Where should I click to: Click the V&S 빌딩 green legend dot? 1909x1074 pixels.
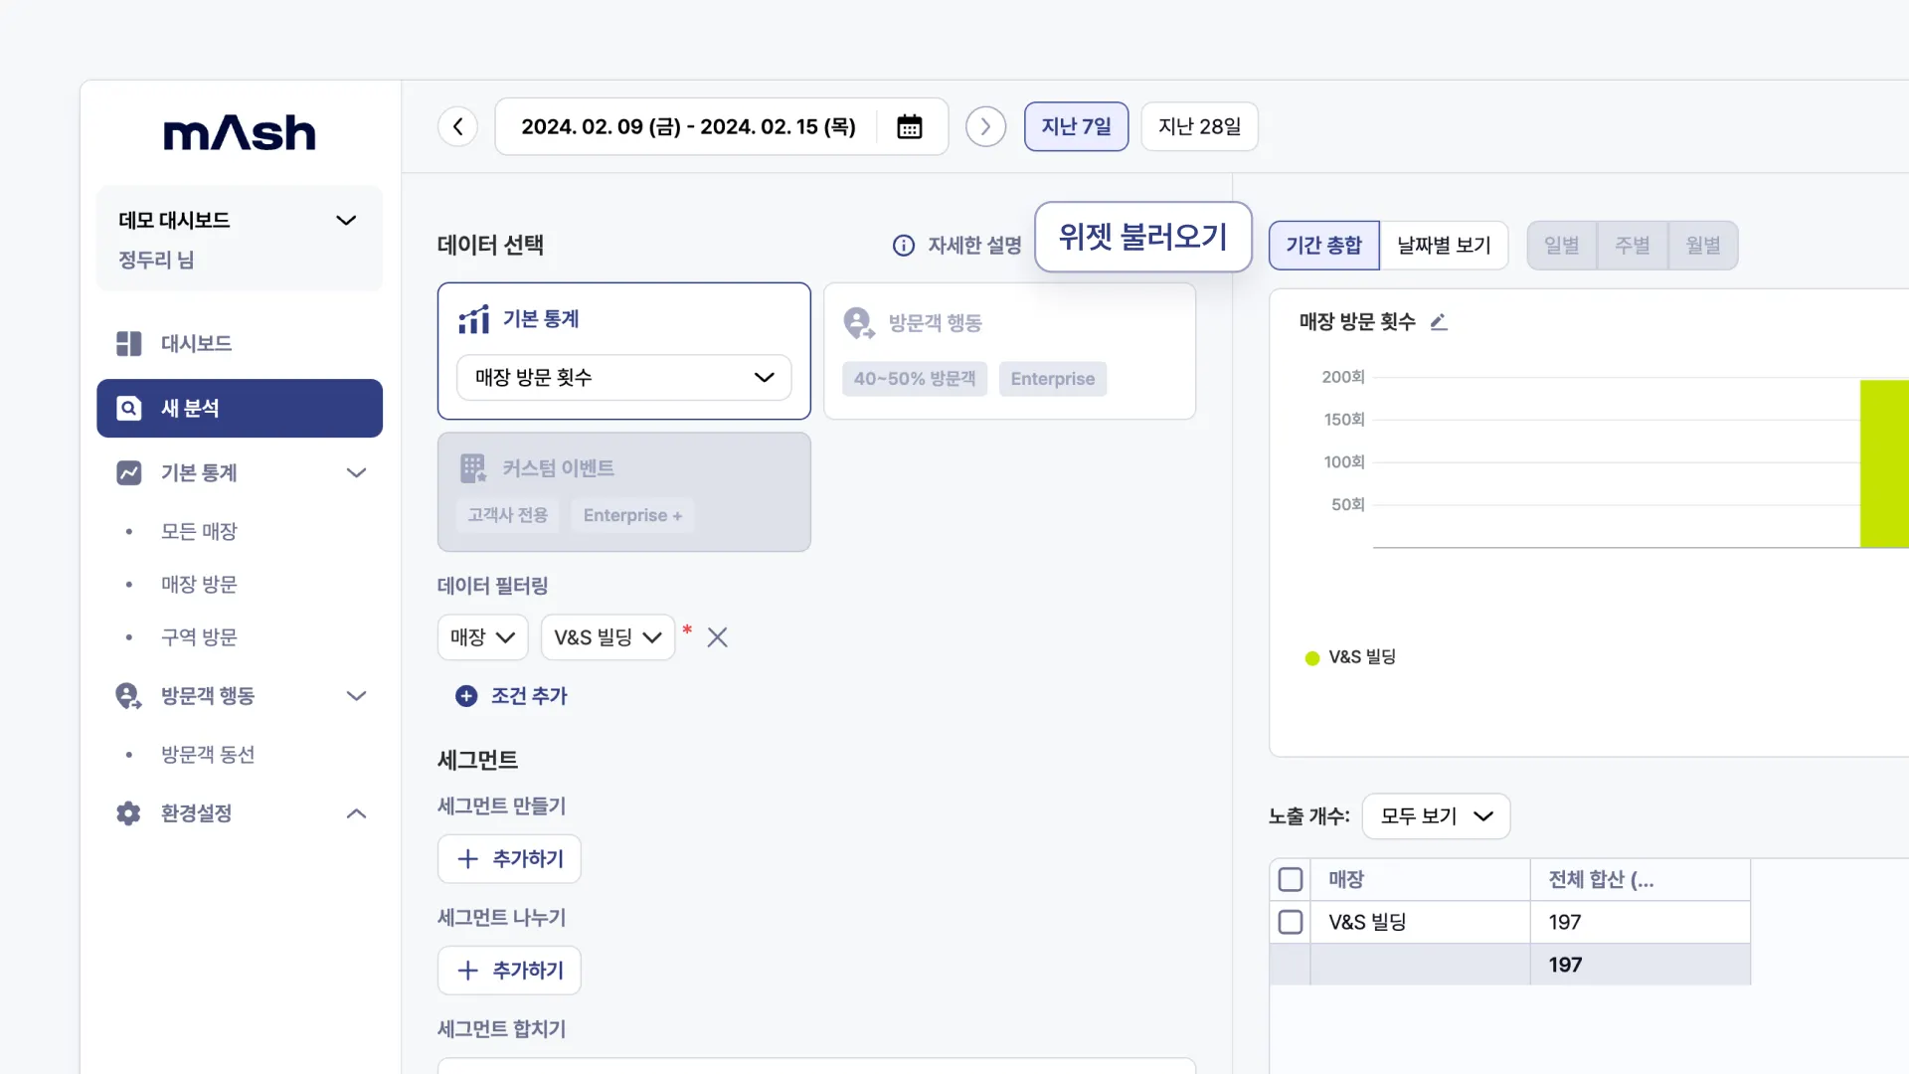tap(1311, 658)
